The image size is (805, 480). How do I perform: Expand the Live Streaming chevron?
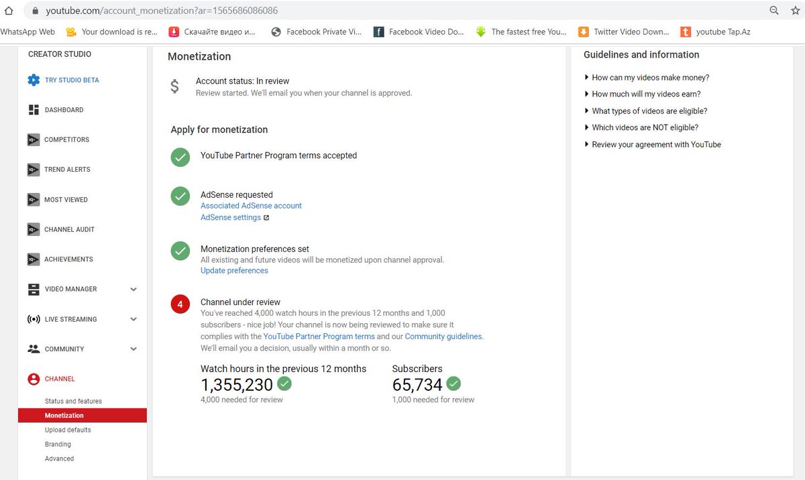(133, 319)
